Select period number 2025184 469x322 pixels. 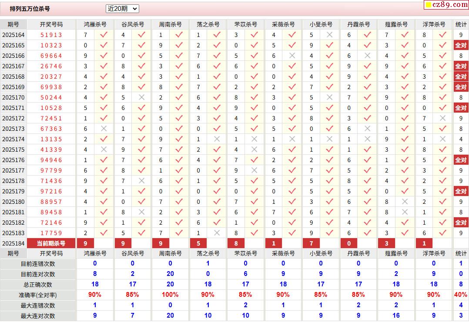click(13, 243)
